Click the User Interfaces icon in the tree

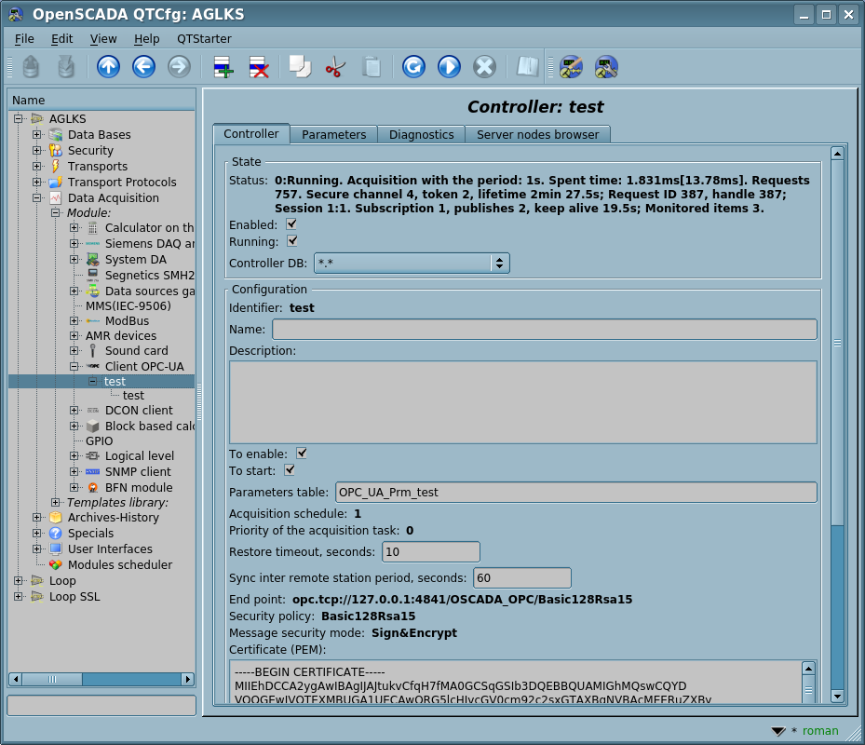point(56,549)
